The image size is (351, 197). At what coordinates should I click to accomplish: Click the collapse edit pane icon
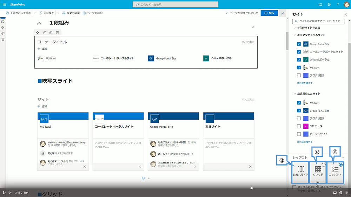pos(283,13)
